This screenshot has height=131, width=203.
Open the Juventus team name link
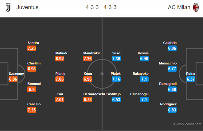coord(27,7)
